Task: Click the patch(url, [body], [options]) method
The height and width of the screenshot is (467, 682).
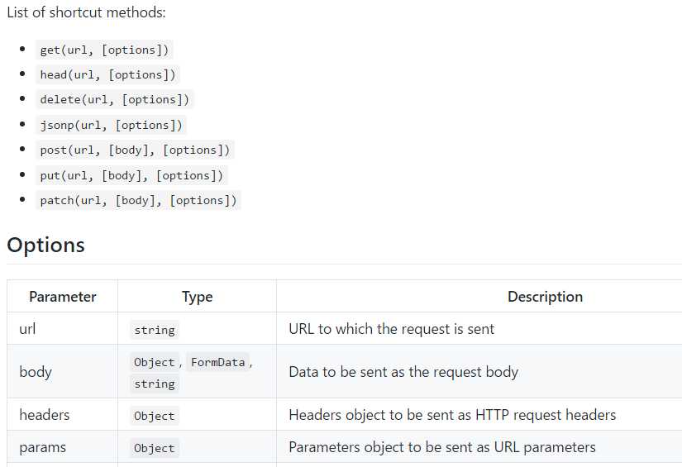Action: 138,200
